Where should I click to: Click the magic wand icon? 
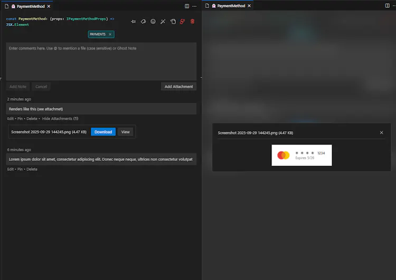click(163, 22)
